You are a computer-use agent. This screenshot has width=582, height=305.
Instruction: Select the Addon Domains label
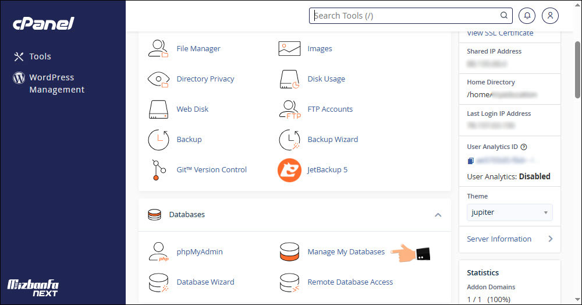tap(491, 287)
